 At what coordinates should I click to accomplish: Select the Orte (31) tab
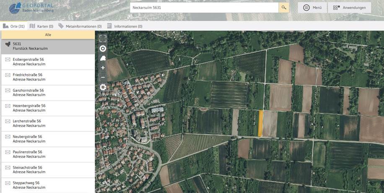14,26
